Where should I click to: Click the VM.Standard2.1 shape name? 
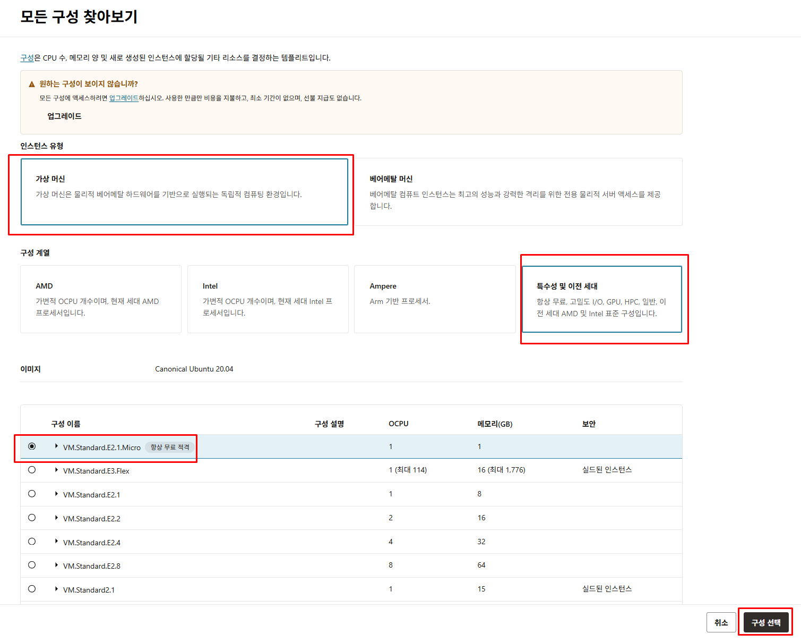tap(89, 590)
